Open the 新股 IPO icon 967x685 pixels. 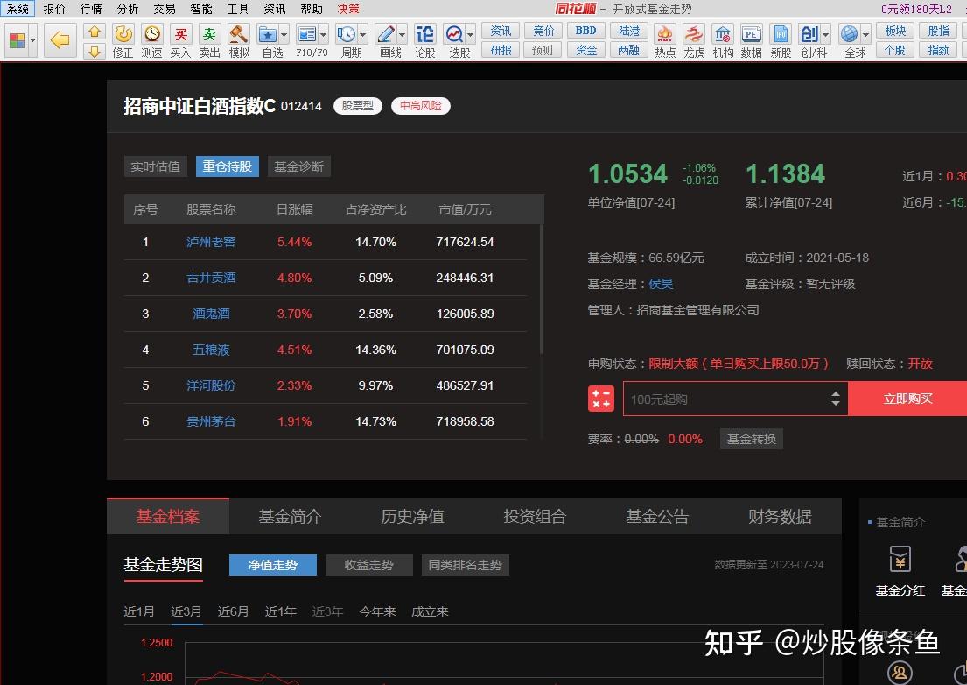coord(780,34)
